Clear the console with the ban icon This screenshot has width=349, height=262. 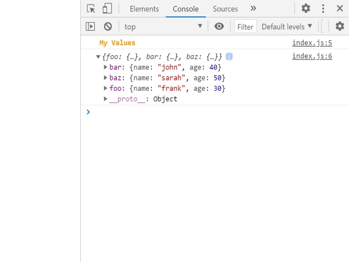[x=108, y=26]
